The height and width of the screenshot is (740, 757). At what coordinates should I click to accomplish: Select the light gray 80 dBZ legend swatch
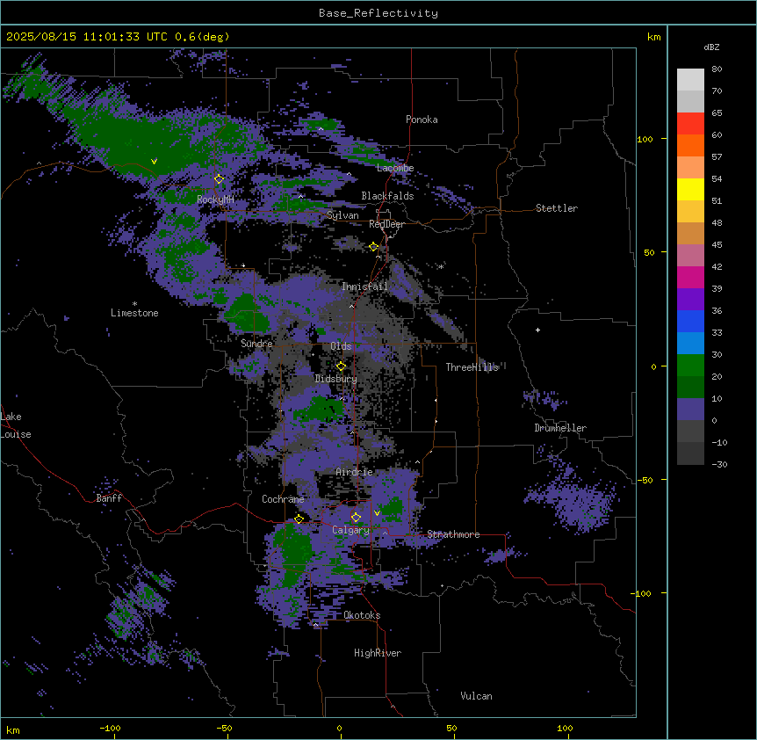point(690,80)
